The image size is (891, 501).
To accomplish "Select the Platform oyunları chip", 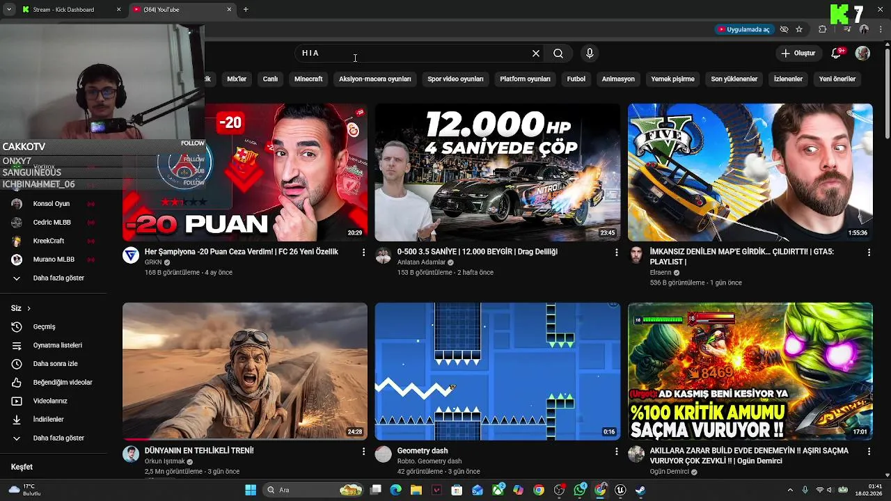I will click(x=525, y=79).
